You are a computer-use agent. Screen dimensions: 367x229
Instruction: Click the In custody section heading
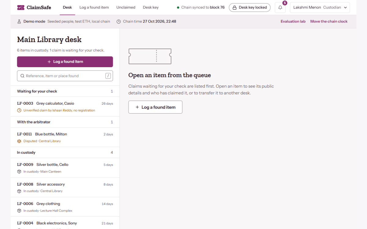26,152
